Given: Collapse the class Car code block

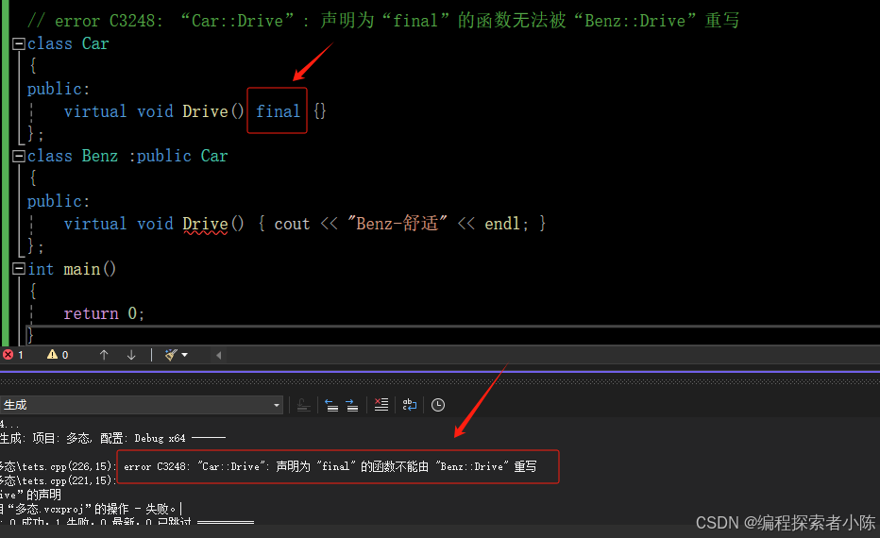Looking at the screenshot, I should coord(19,43).
